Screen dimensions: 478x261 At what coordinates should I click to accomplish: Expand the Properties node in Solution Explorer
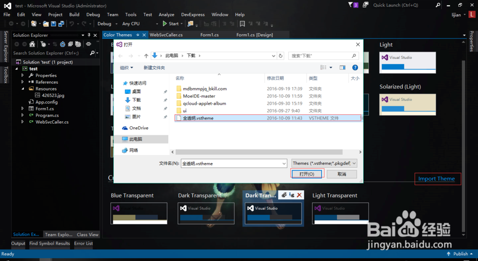pos(22,76)
